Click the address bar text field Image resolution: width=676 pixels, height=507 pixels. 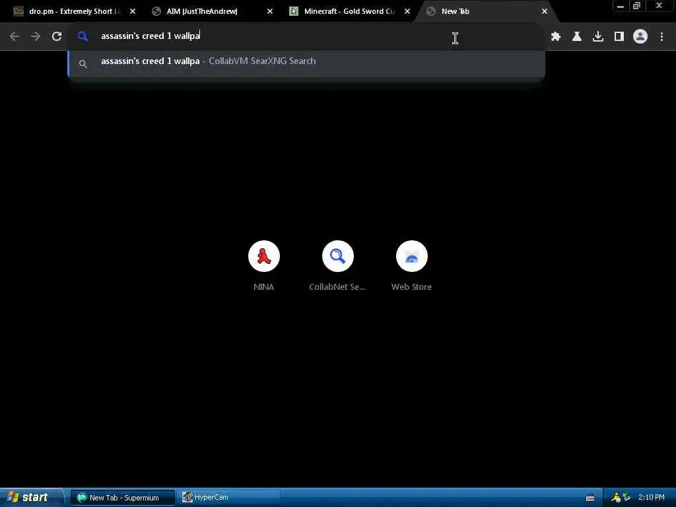(x=306, y=36)
